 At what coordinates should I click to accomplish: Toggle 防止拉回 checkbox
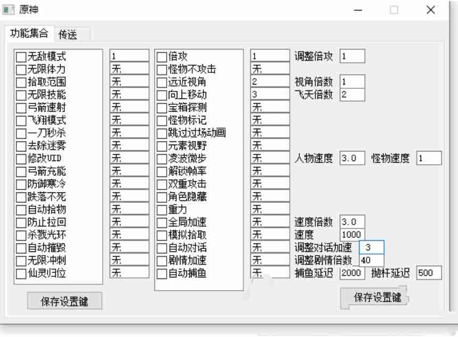pyautogui.click(x=21, y=222)
